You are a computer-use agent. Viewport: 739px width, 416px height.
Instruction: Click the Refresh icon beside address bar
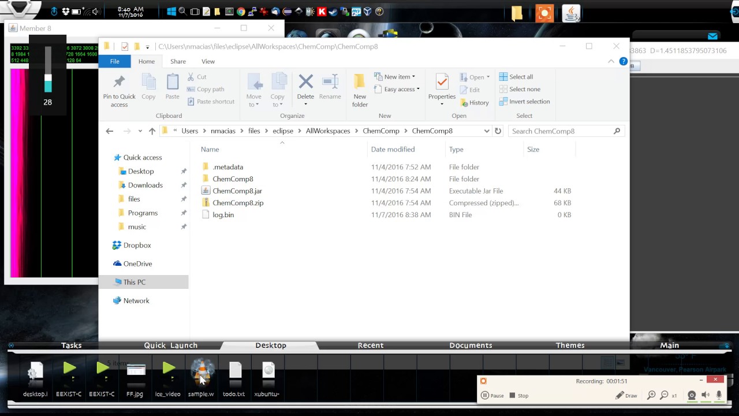[498, 131]
